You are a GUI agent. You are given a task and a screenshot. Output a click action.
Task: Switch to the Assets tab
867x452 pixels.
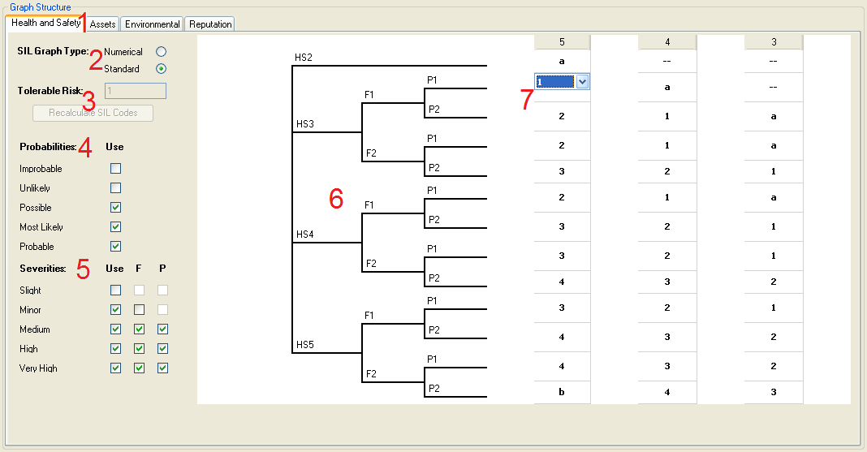102,24
